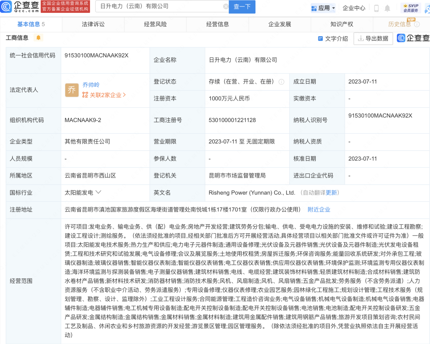Go to the 知识产权 tab
This screenshot has height=344, width=430.
coord(342,24)
